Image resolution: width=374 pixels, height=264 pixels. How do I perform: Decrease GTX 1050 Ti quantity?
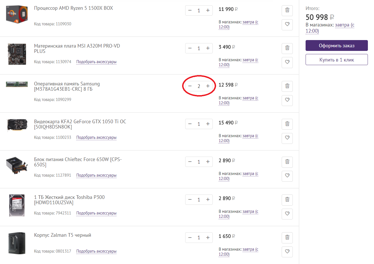[x=190, y=124]
